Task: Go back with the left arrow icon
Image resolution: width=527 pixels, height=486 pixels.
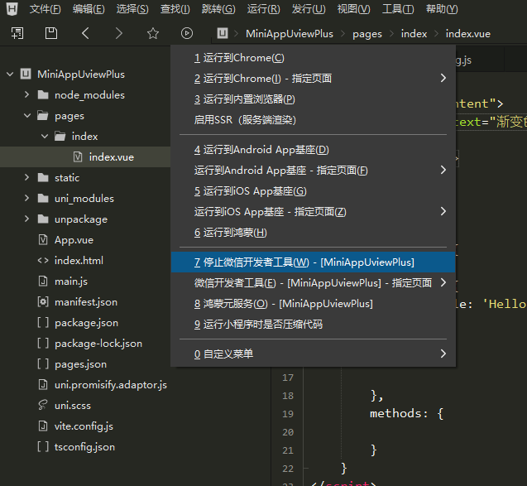Action: (85, 33)
